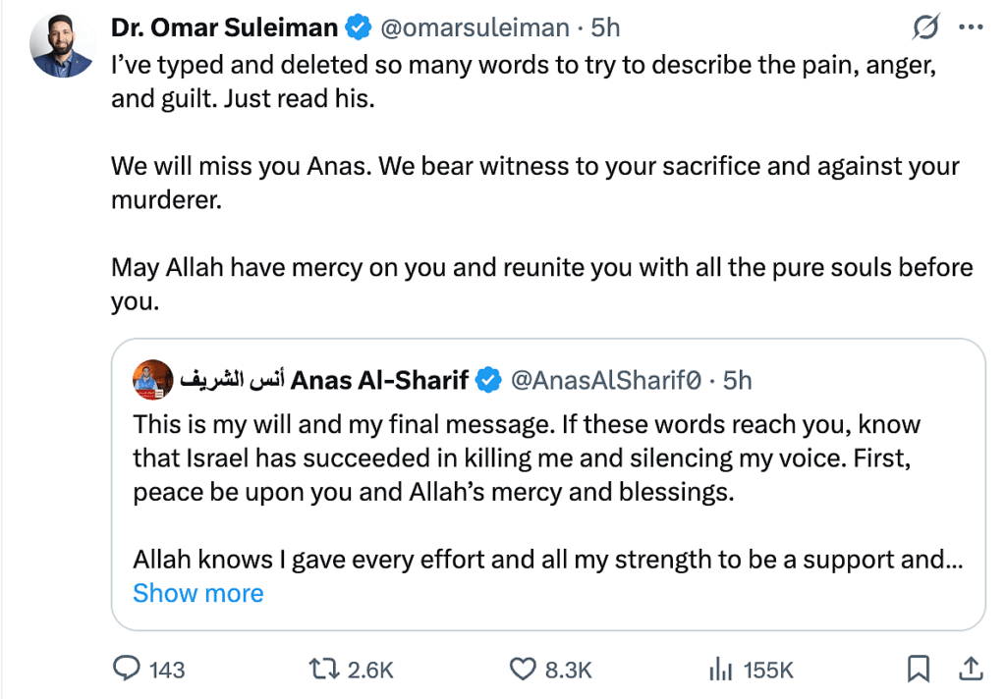The image size is (1006, 699).
Task: Expand quoted post with Show more
Action: pyautogui.click(x=198, y=593)
